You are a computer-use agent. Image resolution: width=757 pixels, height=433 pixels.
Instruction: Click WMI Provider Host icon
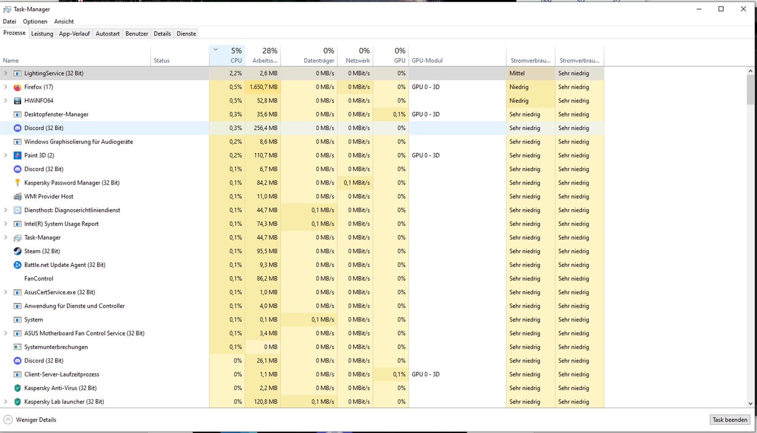[17, 196]
